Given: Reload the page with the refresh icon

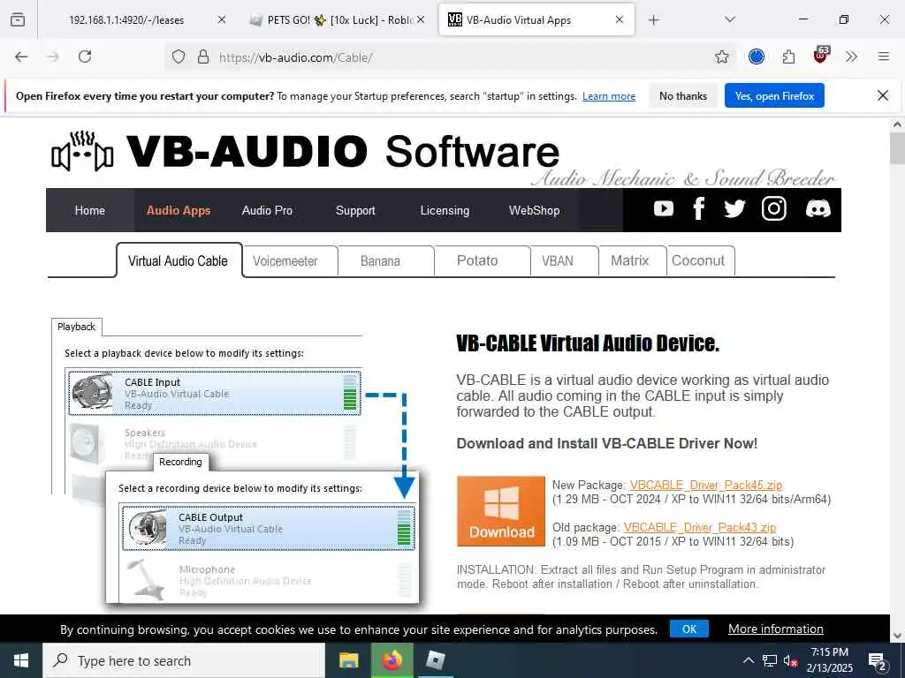Looking at the screenshot, I should click(85, 56).
